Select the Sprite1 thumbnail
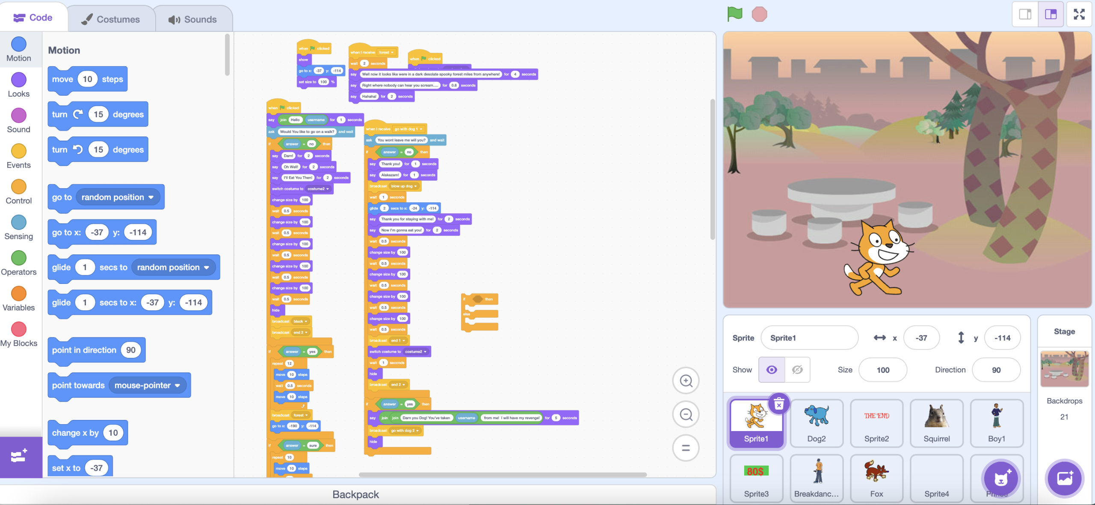Screen dimensions: 1095x505 (756, 423)
